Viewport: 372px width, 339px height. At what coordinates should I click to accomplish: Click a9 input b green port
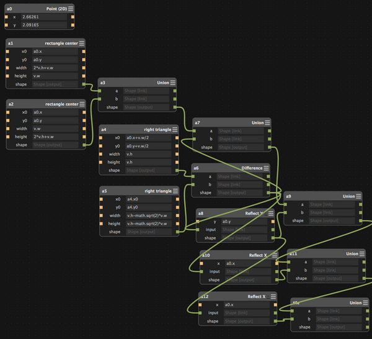[x=285, y=212]
